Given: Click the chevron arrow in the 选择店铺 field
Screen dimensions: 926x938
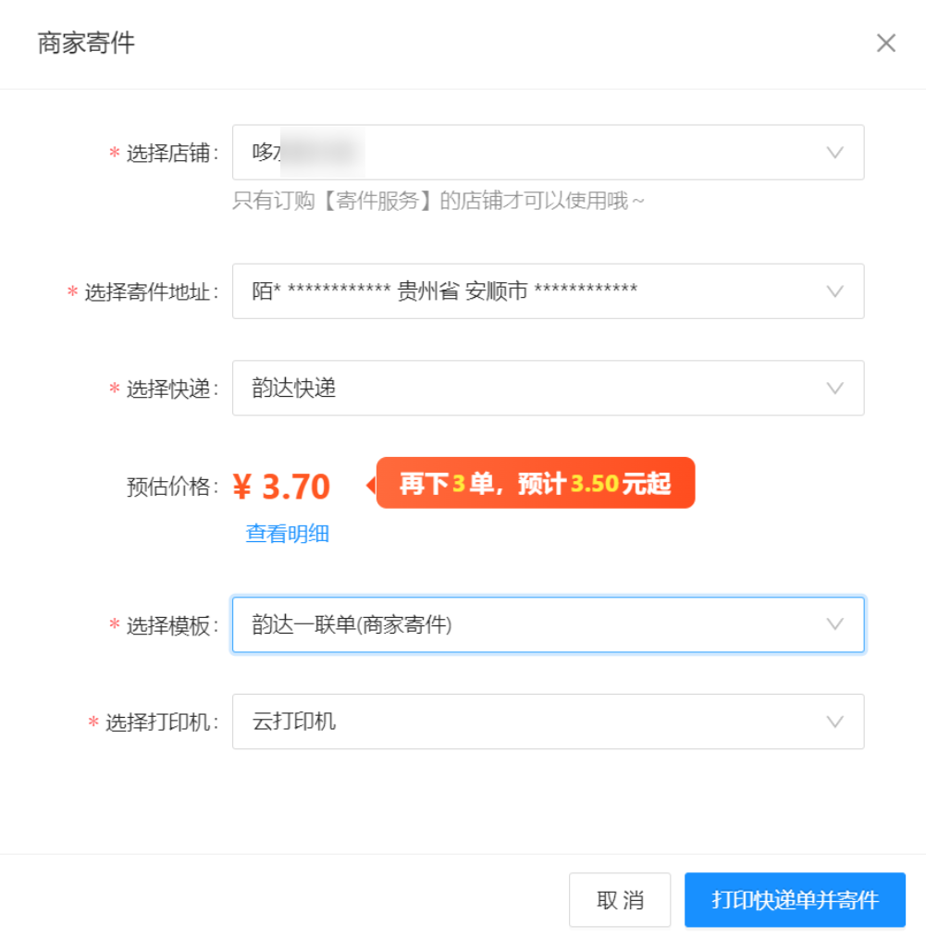Looking at the screenshot, I should (834, 153).
